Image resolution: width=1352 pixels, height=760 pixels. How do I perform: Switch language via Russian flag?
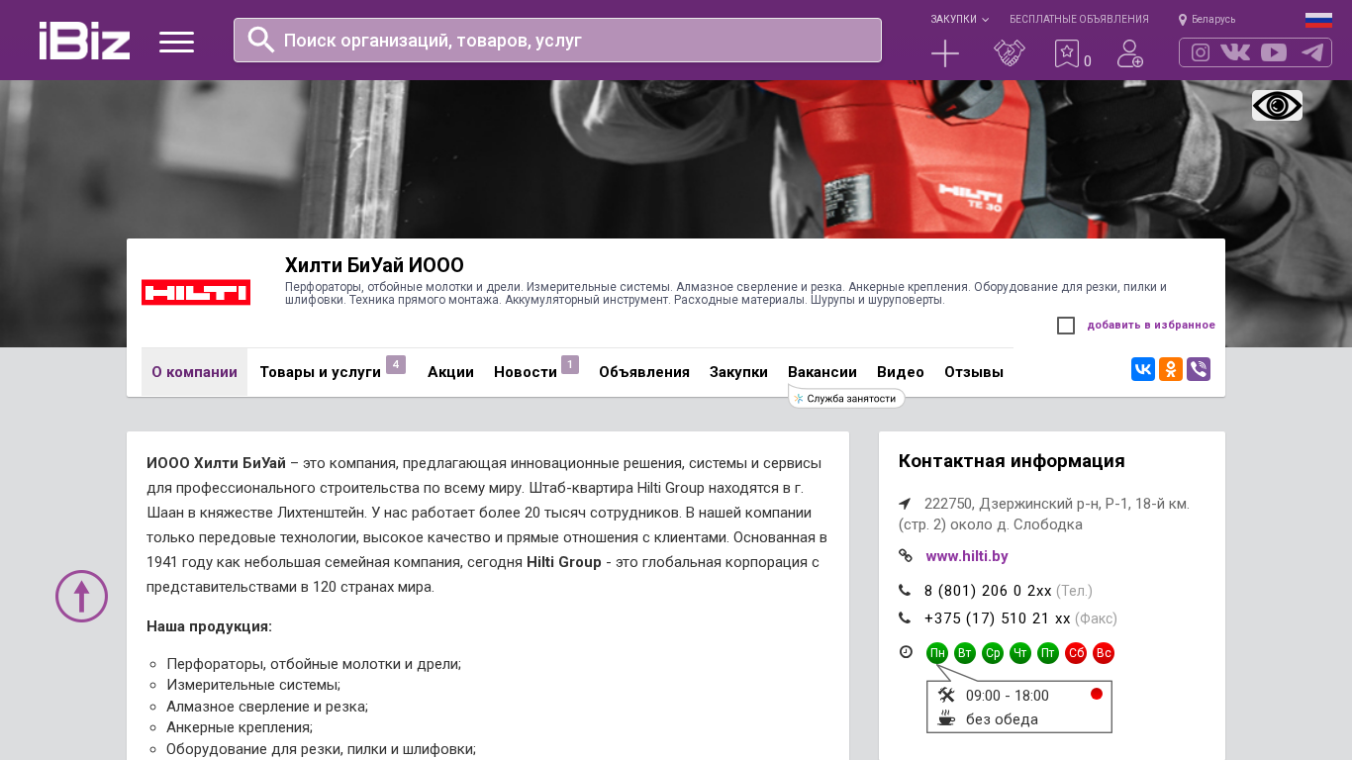pyautogui.click(x=1318, y=20)
